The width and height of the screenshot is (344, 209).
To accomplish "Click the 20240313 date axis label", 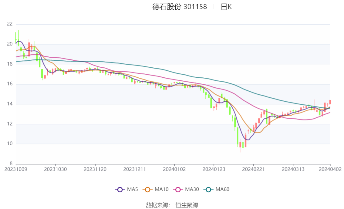I will (293, 169).
